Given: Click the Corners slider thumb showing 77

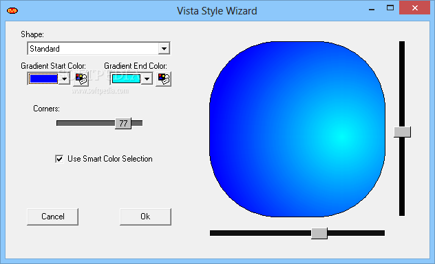Looking at the screenshot, I should coord(123,123).
